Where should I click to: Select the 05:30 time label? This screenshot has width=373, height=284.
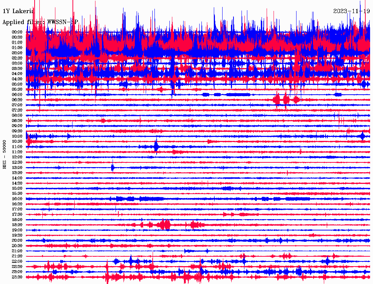17,90
